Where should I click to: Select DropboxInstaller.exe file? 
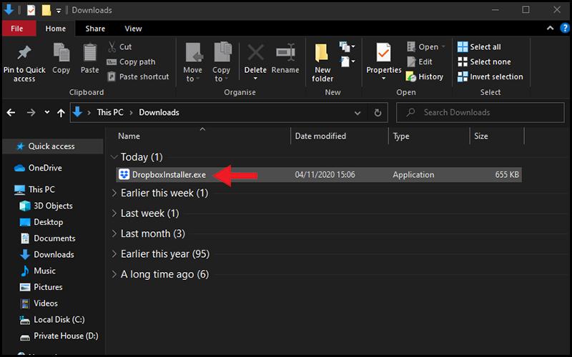169,175
